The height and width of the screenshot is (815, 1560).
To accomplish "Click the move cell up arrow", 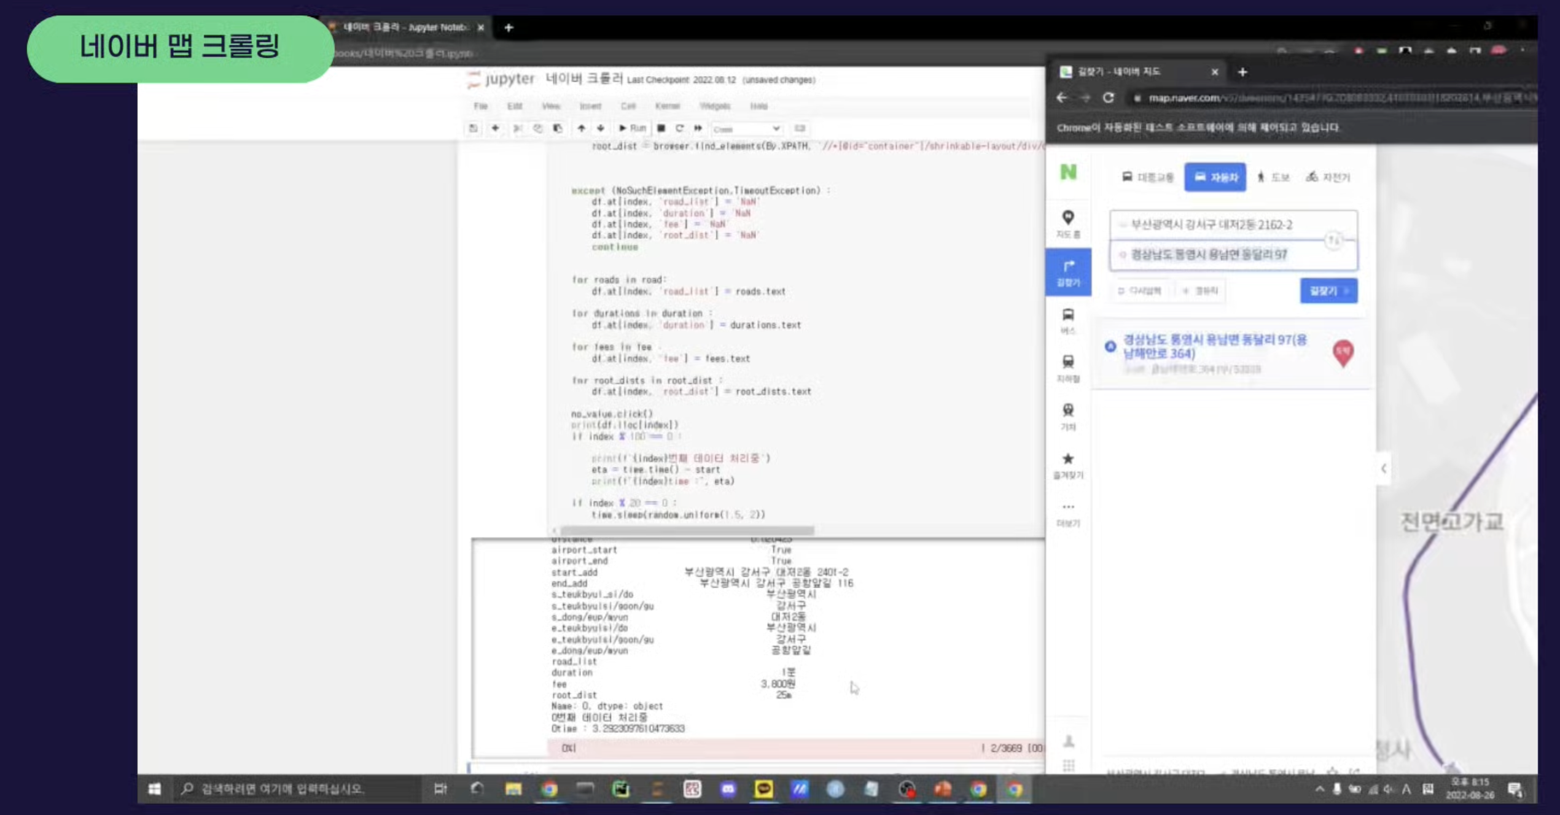I will click(x=581, y=128).
